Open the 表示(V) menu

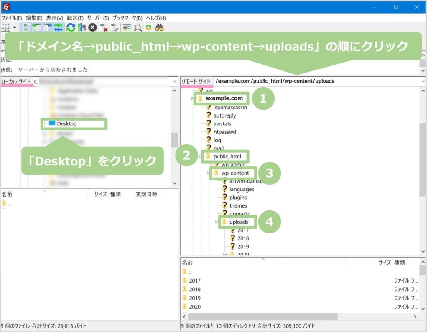coord(55,18)
